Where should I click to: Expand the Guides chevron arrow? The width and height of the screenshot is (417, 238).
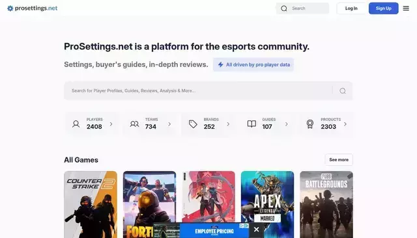tap(287, 124)
